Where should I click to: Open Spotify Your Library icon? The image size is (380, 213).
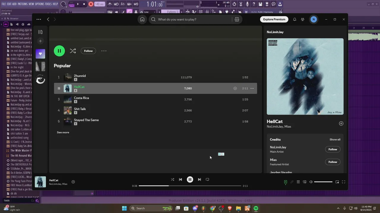[x=40, y=32]
